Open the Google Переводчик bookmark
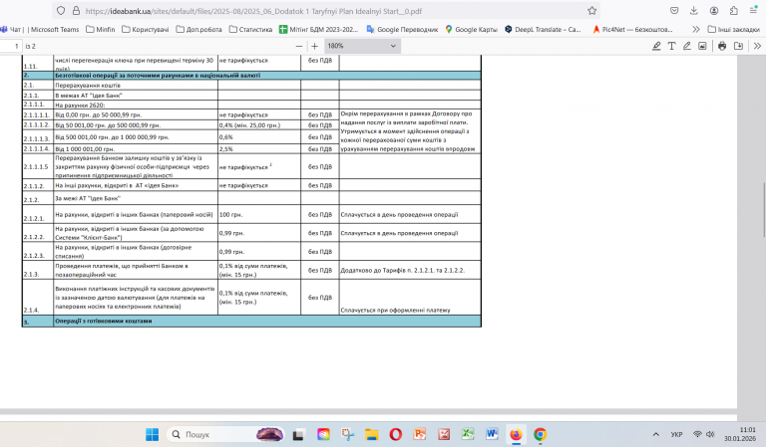The width and height of the screenshot is (766, 447). point(402,29)
